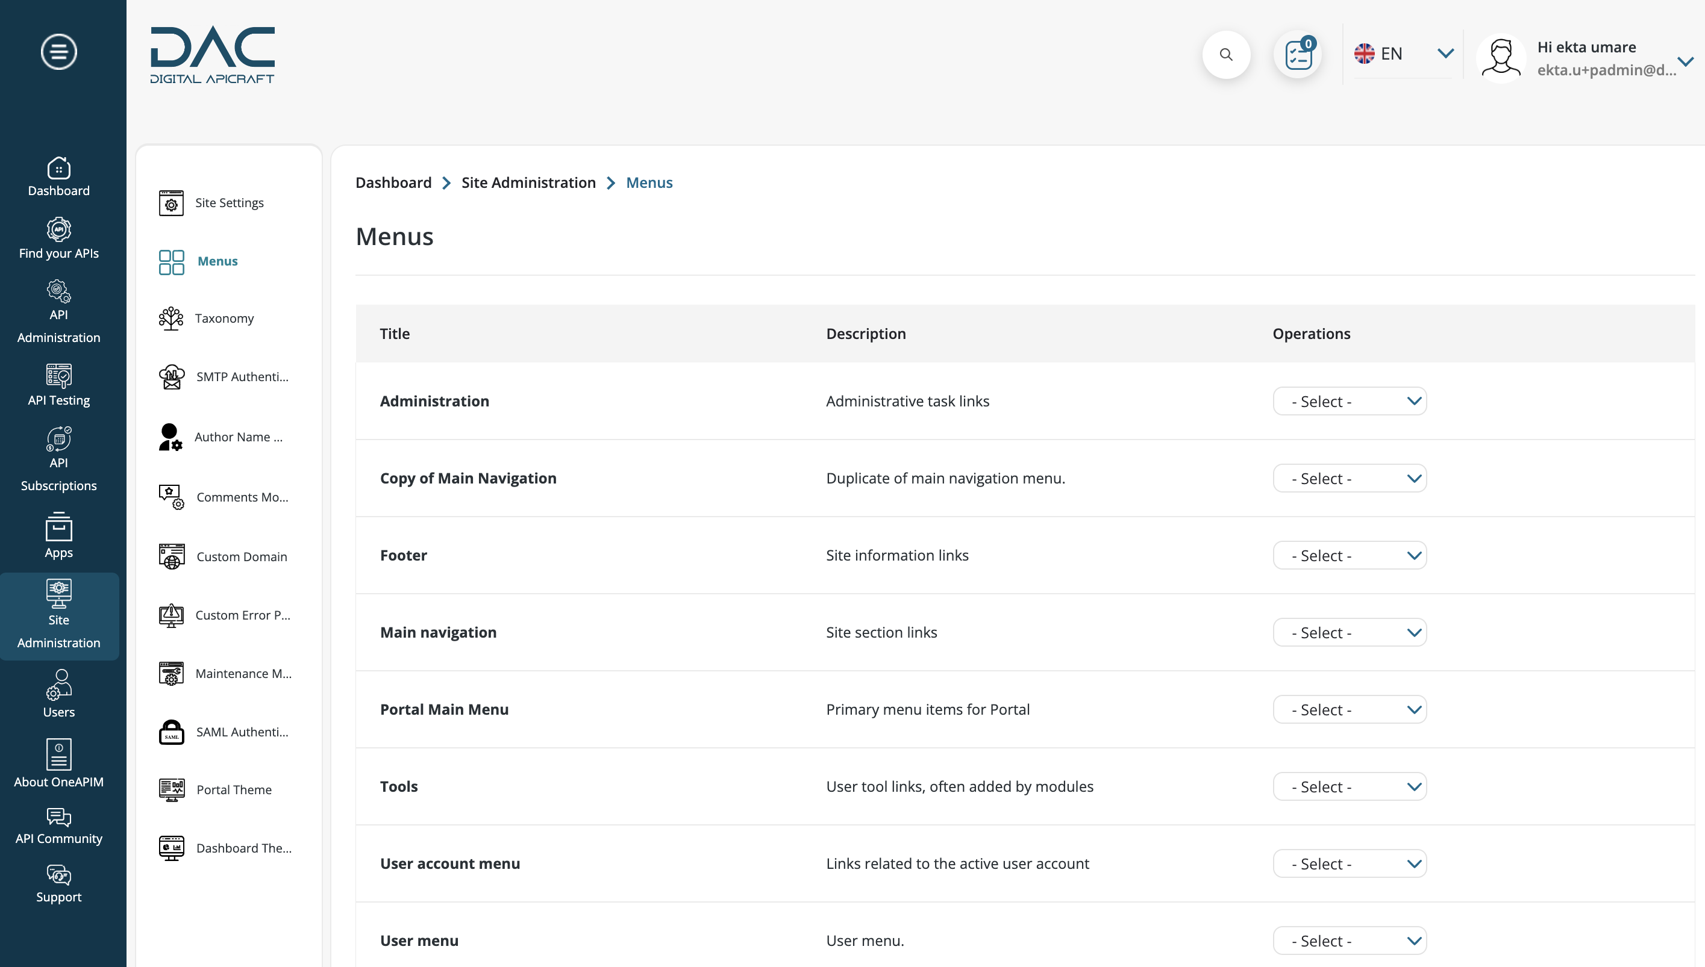Click the Site Administration breadcrumb link
1705x967 pixels.
point(528,182)
